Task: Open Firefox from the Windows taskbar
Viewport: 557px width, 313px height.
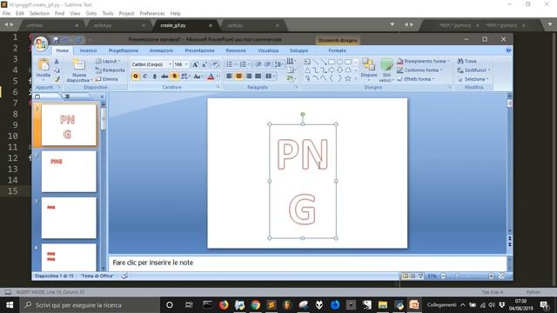Action: [x=224, y=305]
